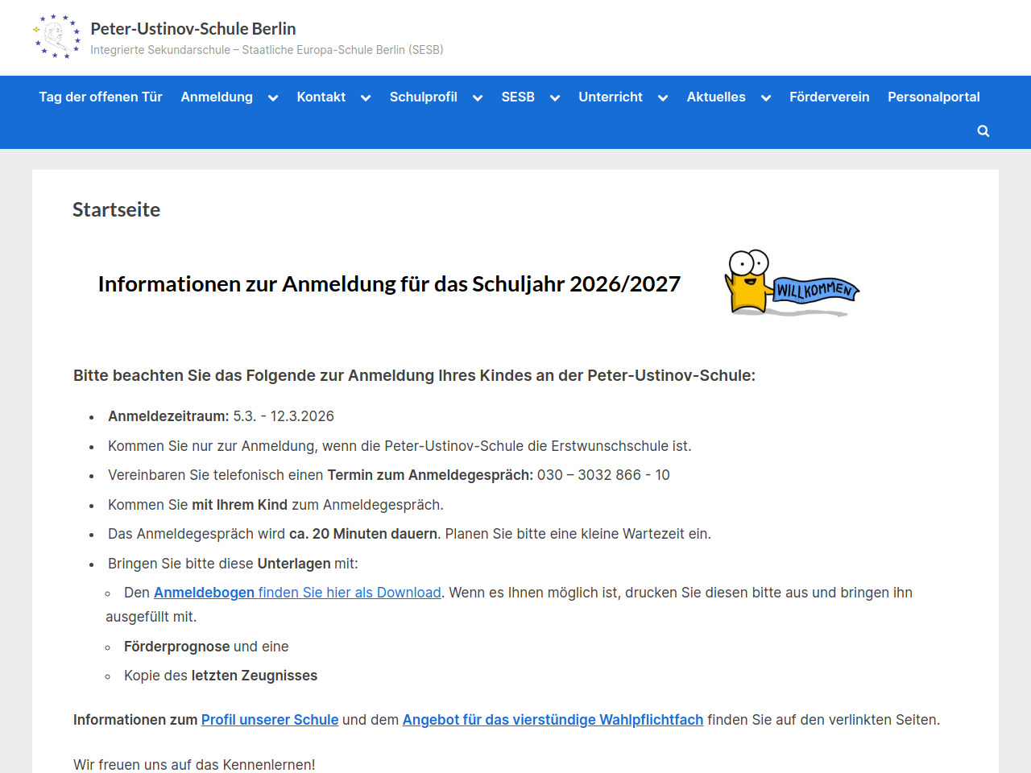The height and width of the screenshot is (773, 1031).
Task: Expand the Unterricht submenu chevron
Action: click(x=663, y=98)
